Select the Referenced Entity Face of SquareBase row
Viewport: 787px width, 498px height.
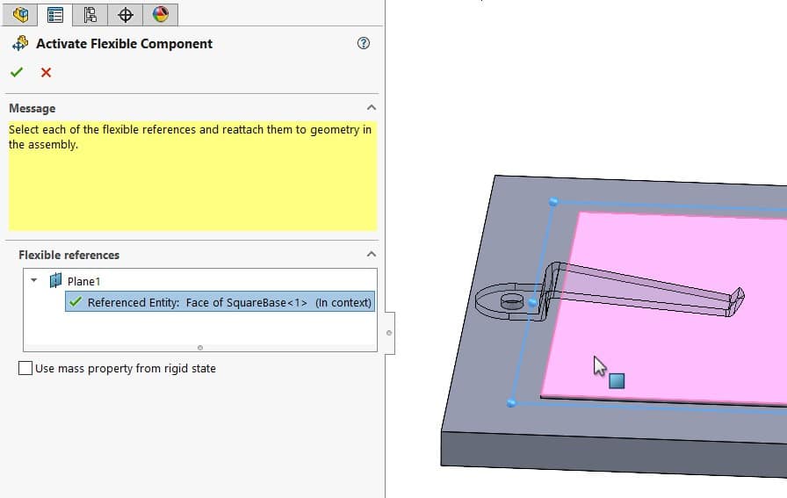(220, 302)
